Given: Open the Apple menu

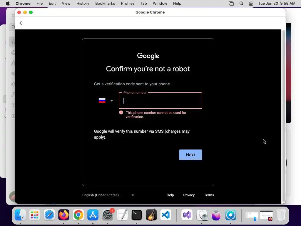Looking at the screenshot, I should point(8,3).
